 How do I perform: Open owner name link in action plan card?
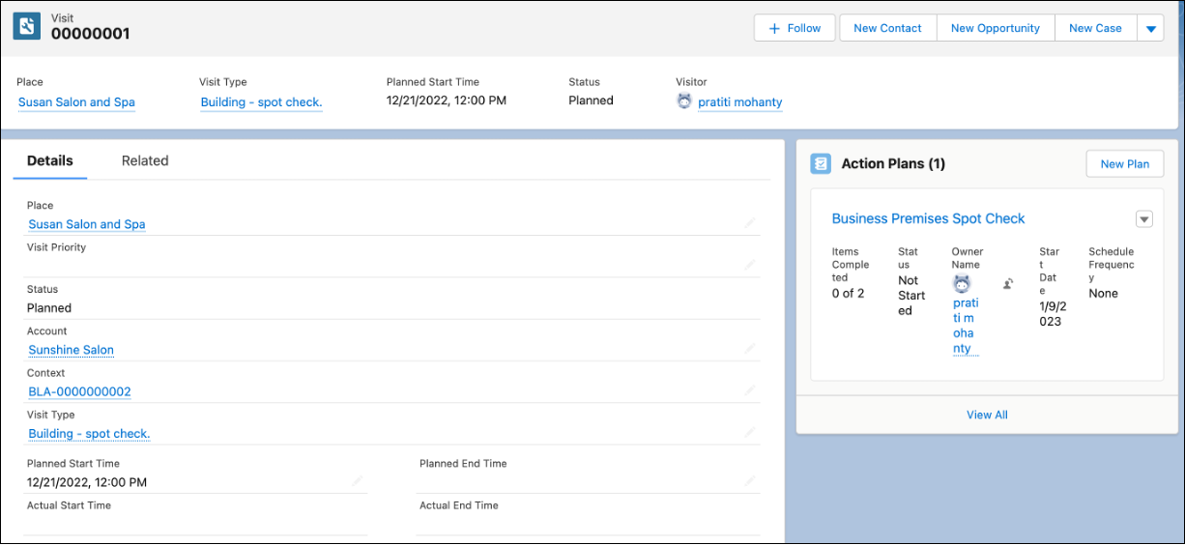pos(966,326)
